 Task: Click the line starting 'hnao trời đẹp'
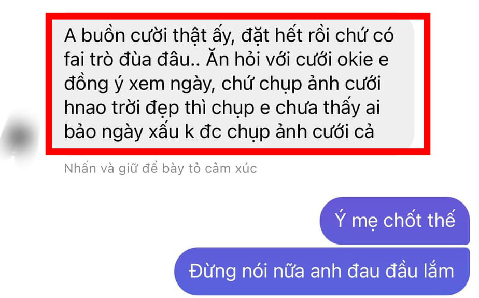point(222,108)
